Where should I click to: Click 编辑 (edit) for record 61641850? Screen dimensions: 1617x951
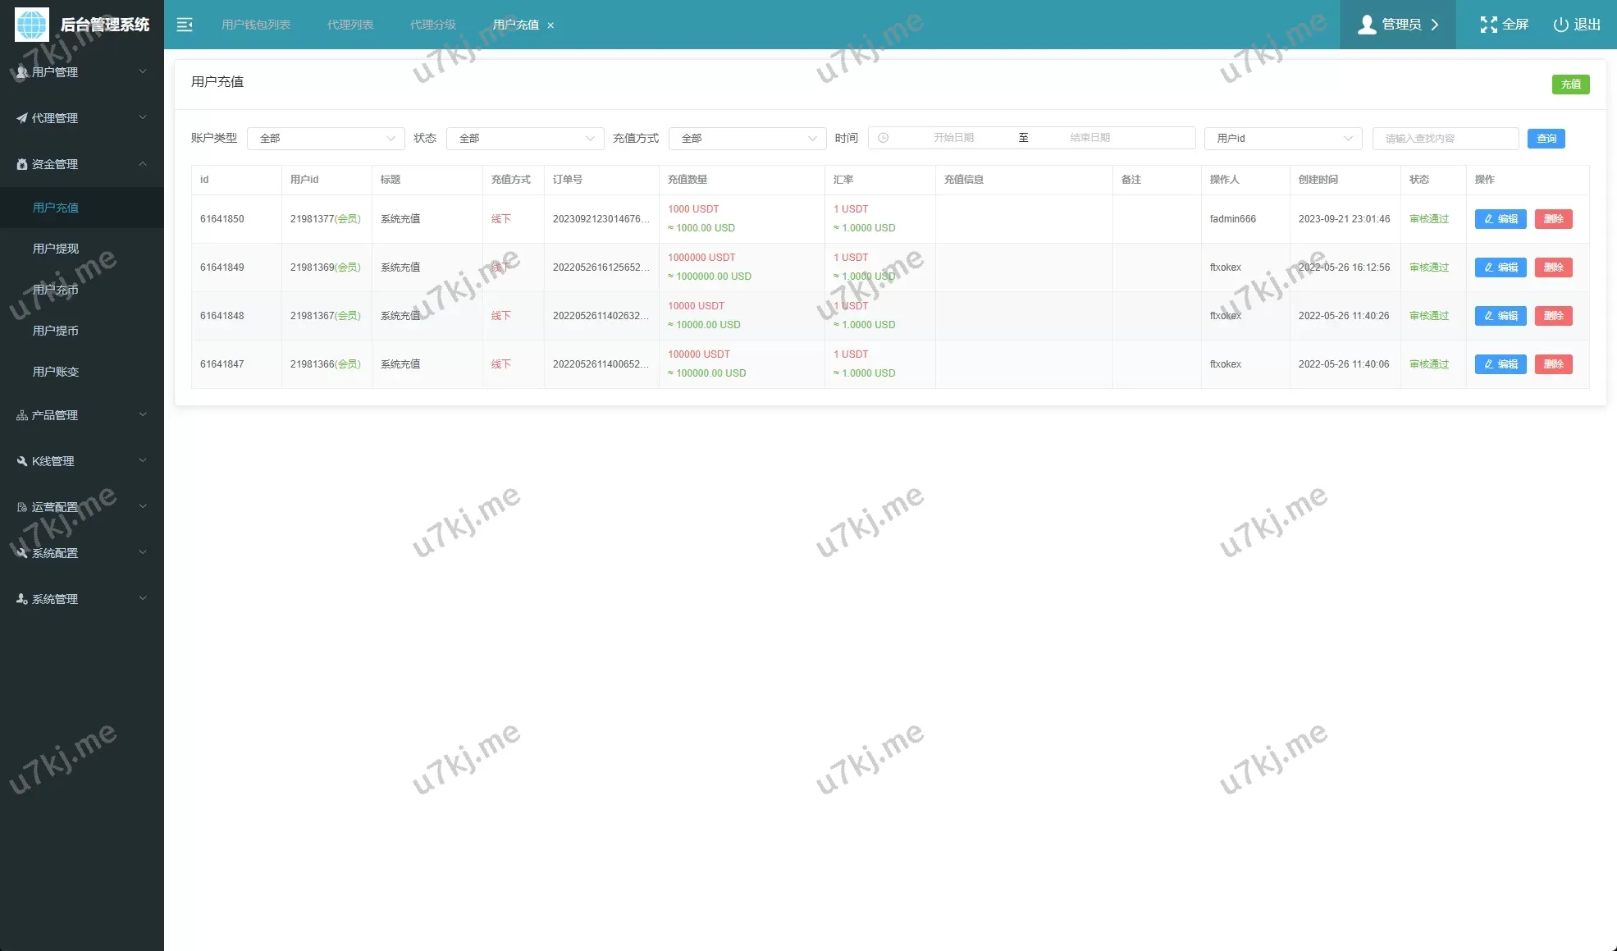point(1500,219)
